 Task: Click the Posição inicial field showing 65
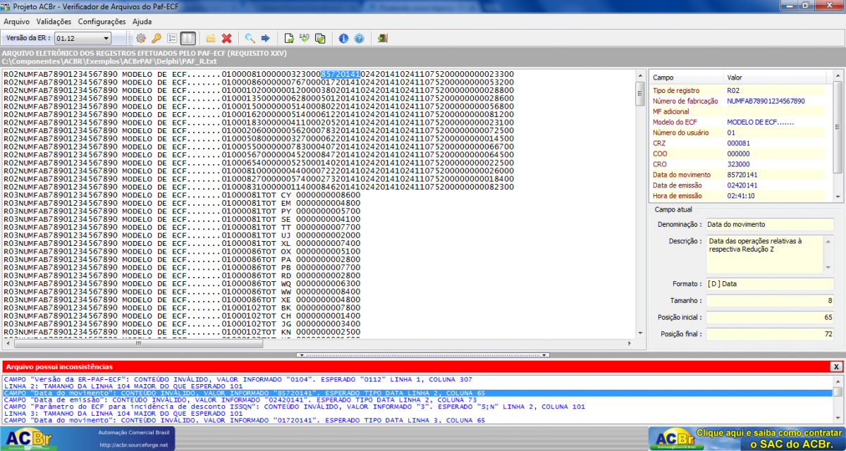click(770, 316)
